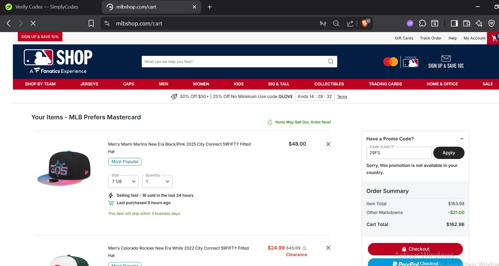
Task: Click the search magnifier icon
Action: pos(331,62)
